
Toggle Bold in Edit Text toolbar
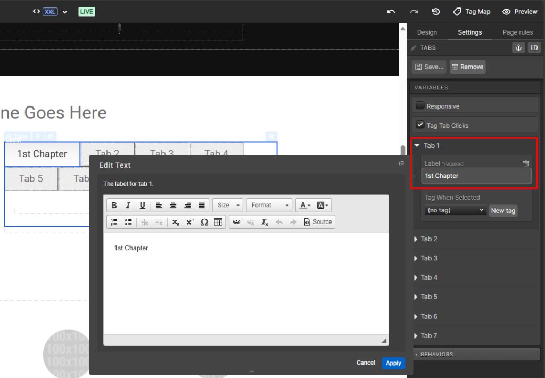pyautogui.click(x=114, y=205)
